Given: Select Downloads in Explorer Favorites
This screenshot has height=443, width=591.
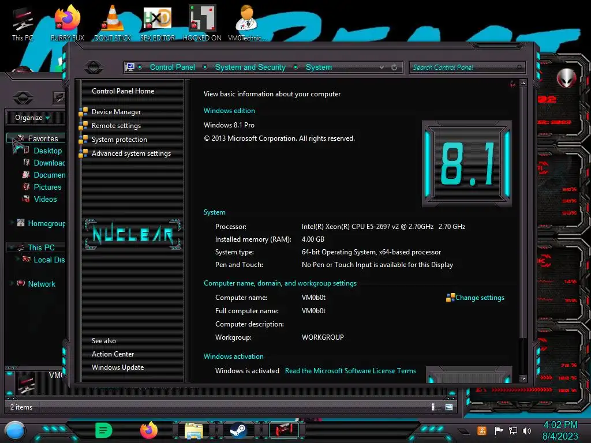Looking at the screenshot, I should 50,163.
